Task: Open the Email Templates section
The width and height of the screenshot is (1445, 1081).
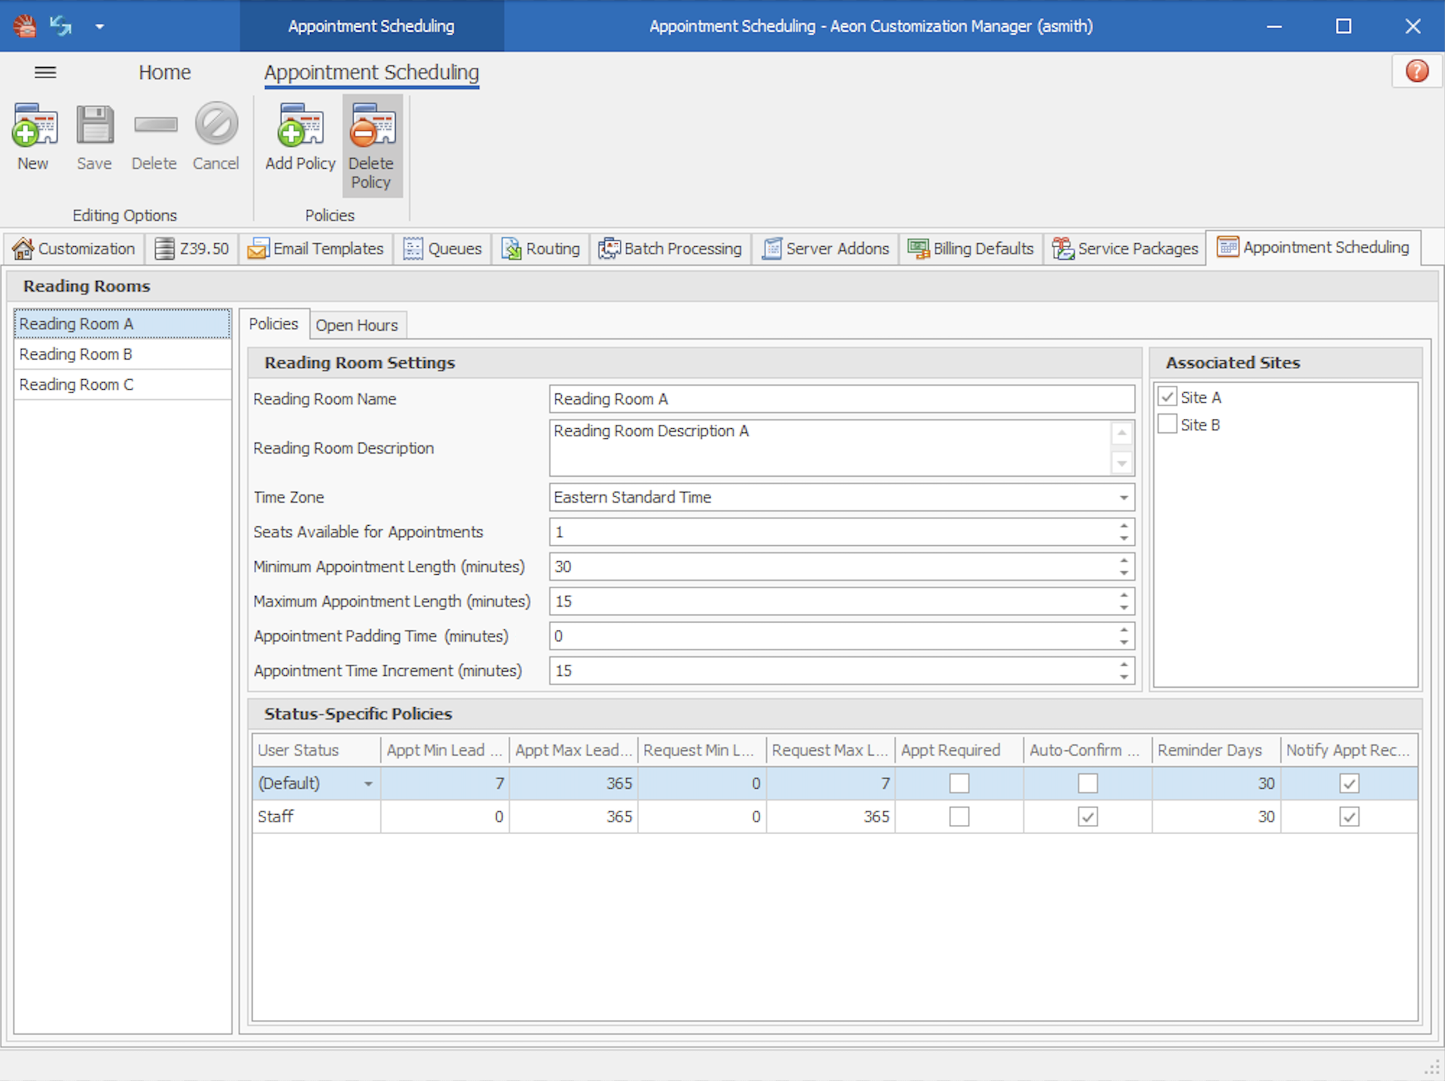Action: (315, 248)
